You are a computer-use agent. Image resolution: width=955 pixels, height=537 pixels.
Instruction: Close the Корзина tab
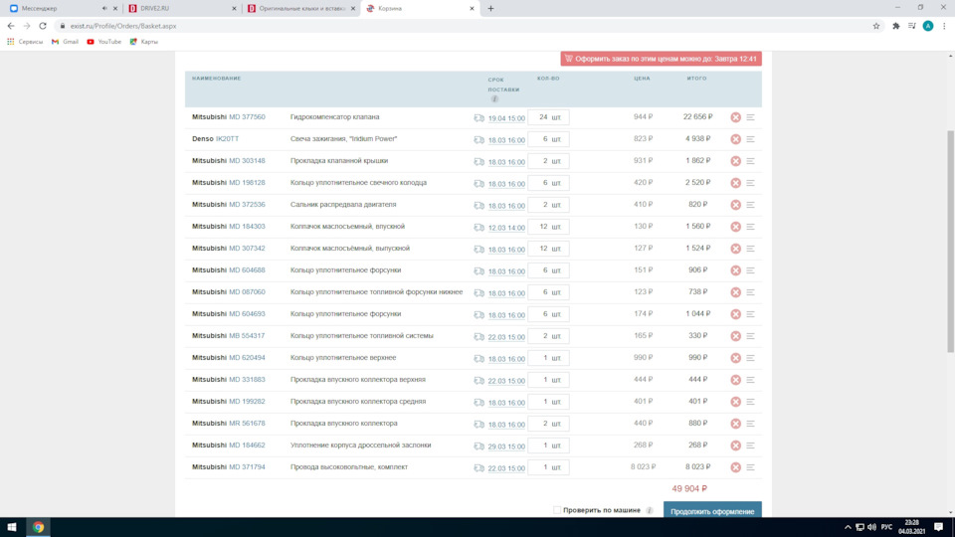pyautogui.click(x=472, y=9)
